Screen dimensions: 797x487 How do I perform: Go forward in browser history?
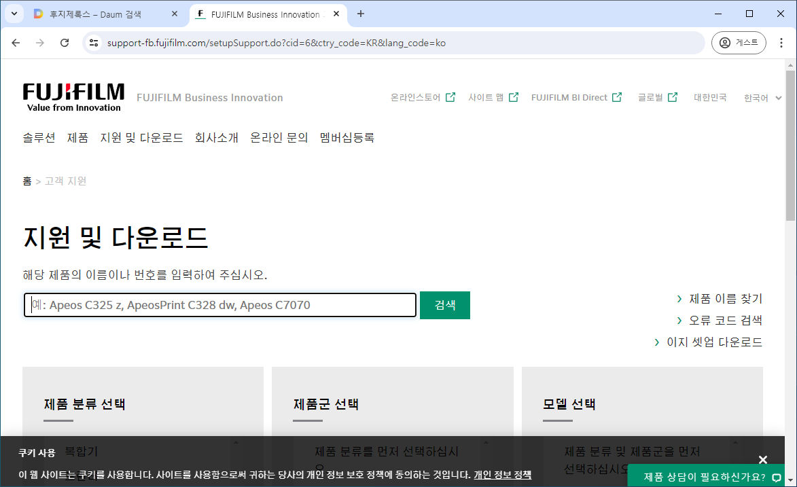[39, 43]
